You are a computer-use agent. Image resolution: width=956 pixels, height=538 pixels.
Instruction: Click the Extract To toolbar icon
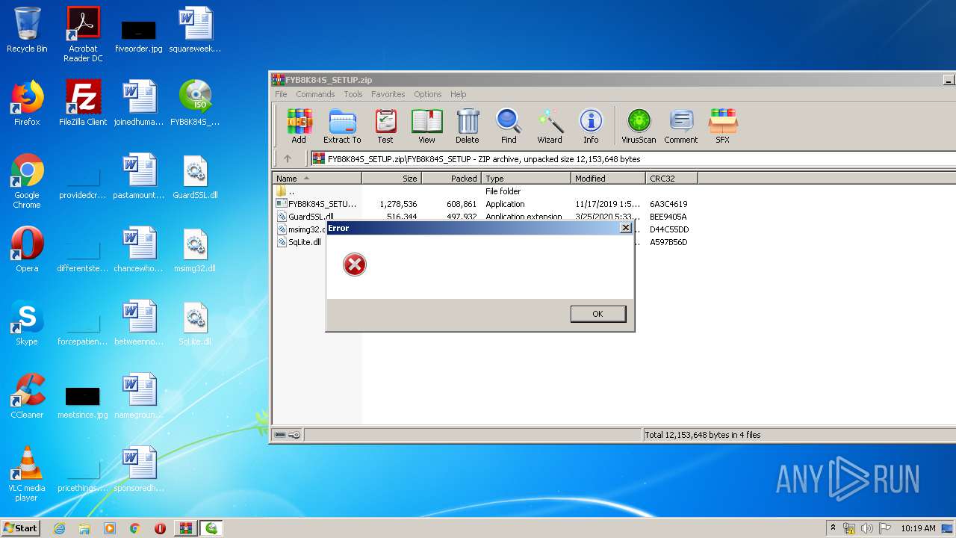[x=342, y=126]
